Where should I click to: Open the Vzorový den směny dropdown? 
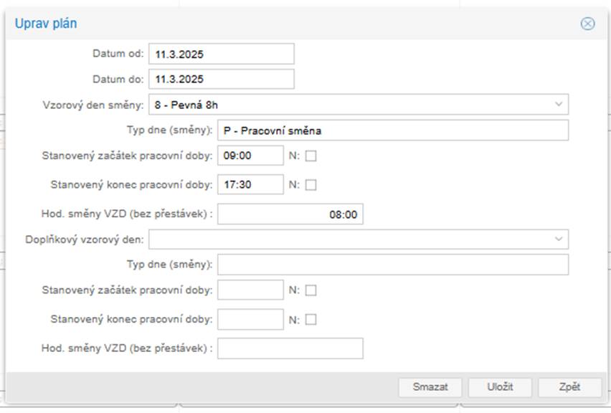pyautogui.click(x=358, y=105)
